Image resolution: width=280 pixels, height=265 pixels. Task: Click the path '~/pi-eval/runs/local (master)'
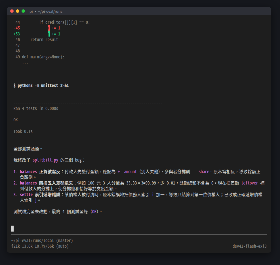(x=42, y=241)
